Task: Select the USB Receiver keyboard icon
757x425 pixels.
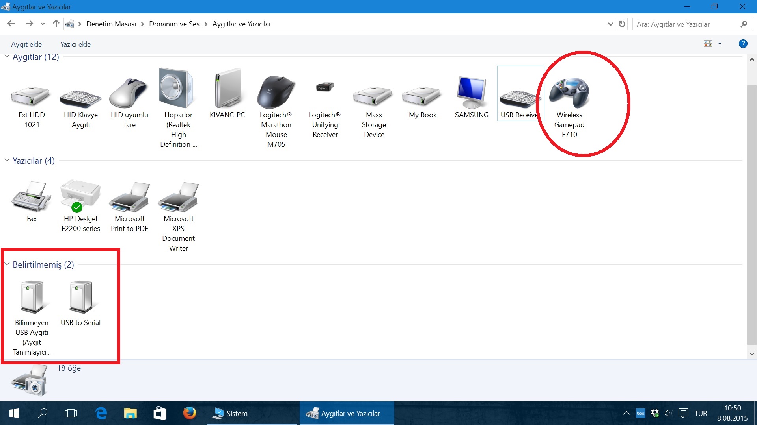Action: pos(520,98)
